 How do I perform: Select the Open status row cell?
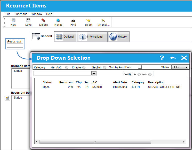pyautogui.click(x=46, y=87)
